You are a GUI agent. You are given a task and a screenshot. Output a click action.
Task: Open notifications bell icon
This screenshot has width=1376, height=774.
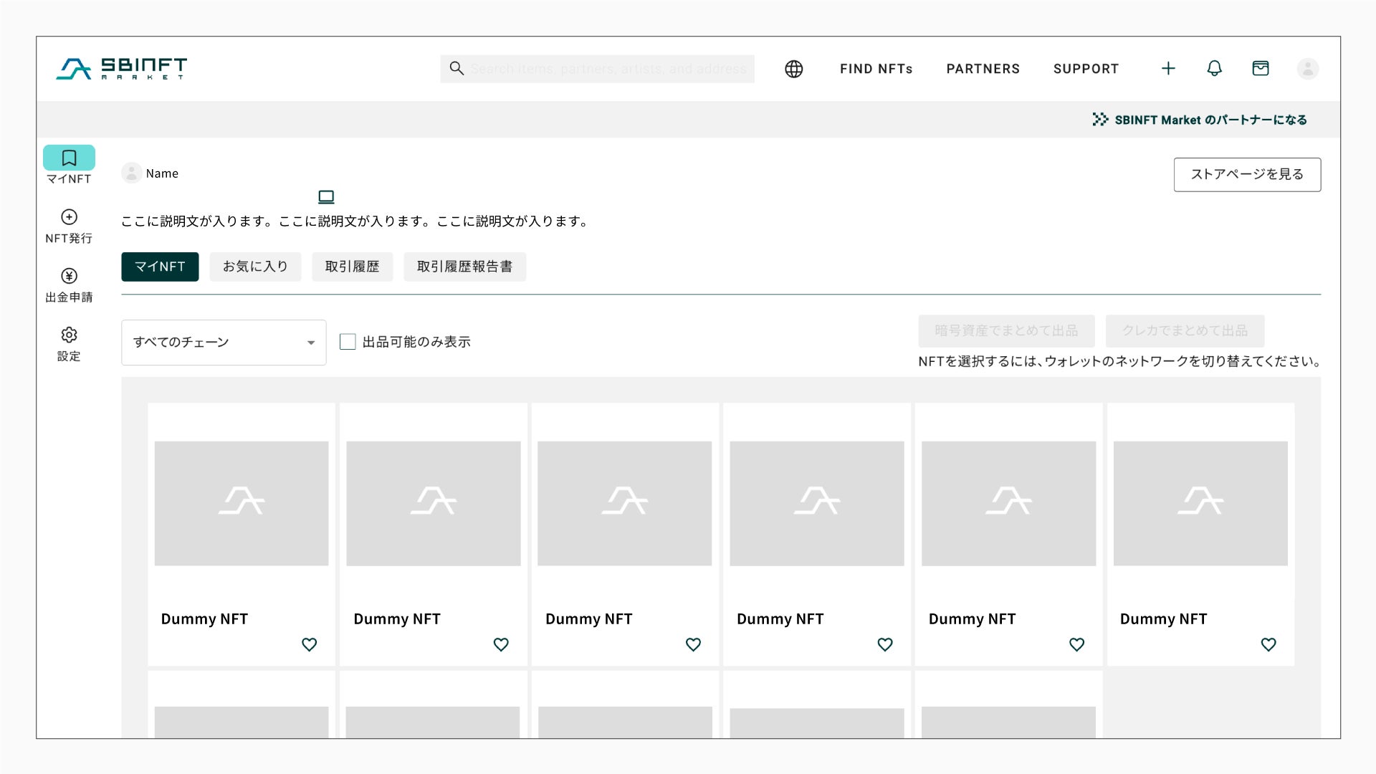(x=1214, y=69)
